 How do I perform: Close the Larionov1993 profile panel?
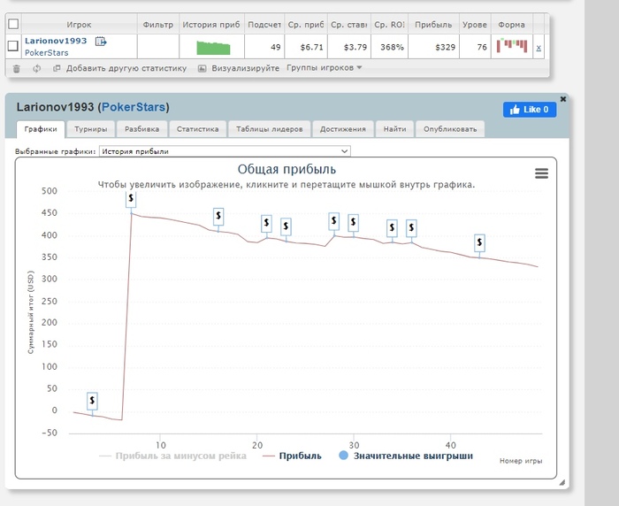[563, 99]
